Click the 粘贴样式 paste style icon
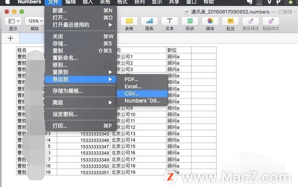298x187 pixels. [271, 21]
